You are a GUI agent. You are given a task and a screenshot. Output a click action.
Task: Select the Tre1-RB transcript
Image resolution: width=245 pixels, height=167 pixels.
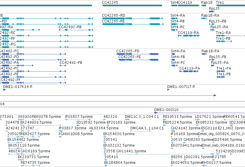tap(224, 41)
